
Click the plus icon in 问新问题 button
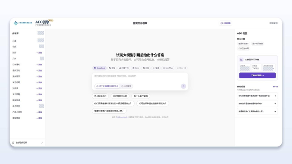click(222, 23)
